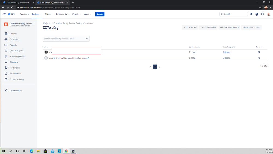Expand the Dashboards dropdown

click(63, 14)
